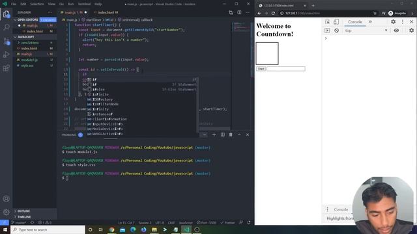Maximize the terminal panel with caret
Viewport: 417px width, 234px height.
(239, 135)
